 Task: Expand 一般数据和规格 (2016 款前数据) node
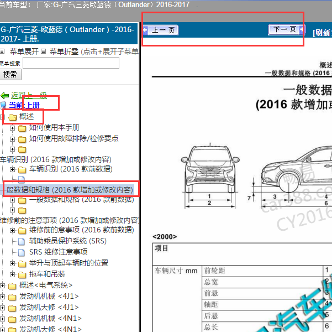(x=12, y=200)
